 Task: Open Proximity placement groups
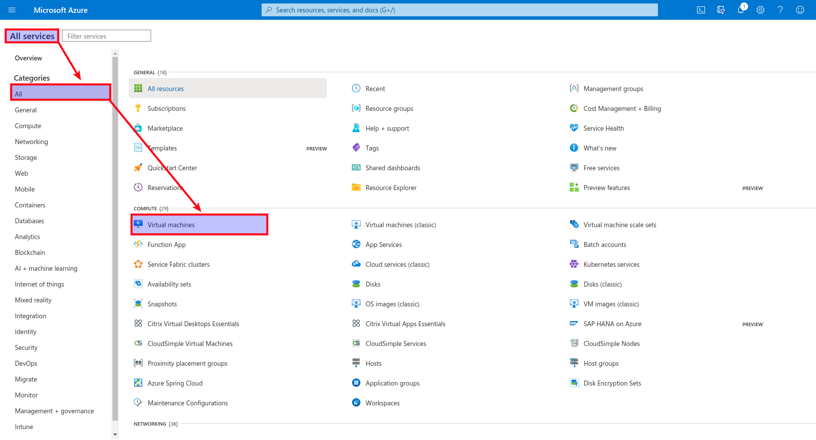(187, 363)
